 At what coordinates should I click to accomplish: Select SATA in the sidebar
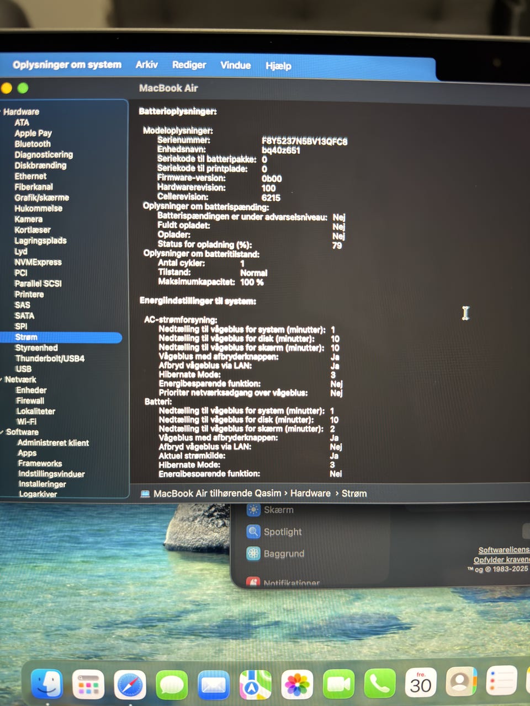point(24,315)
